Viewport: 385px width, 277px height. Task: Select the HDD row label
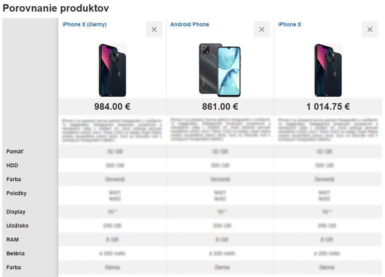[x=12, y=165]
